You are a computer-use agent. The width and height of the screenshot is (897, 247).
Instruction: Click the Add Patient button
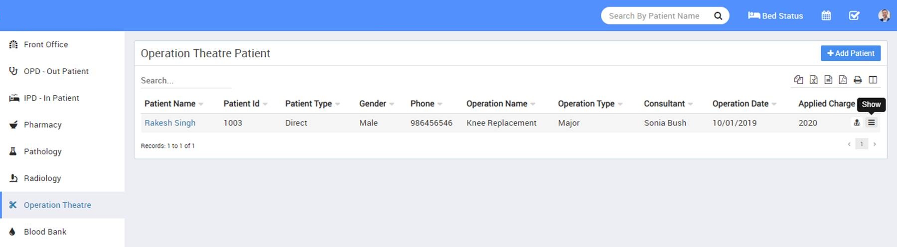[x=850, y=53]
